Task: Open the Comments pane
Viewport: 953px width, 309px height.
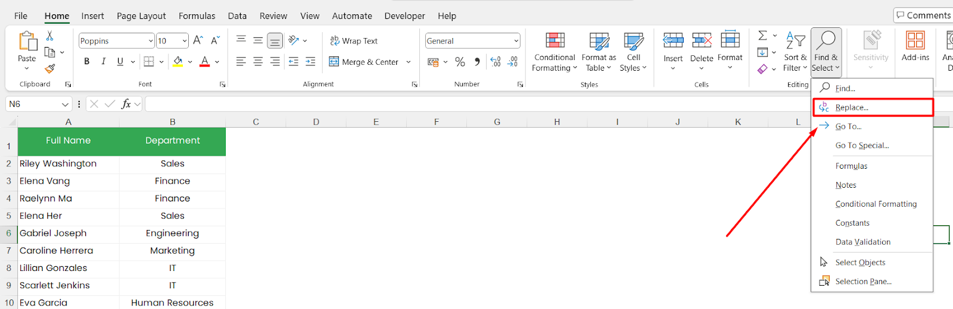Action: 923,15
